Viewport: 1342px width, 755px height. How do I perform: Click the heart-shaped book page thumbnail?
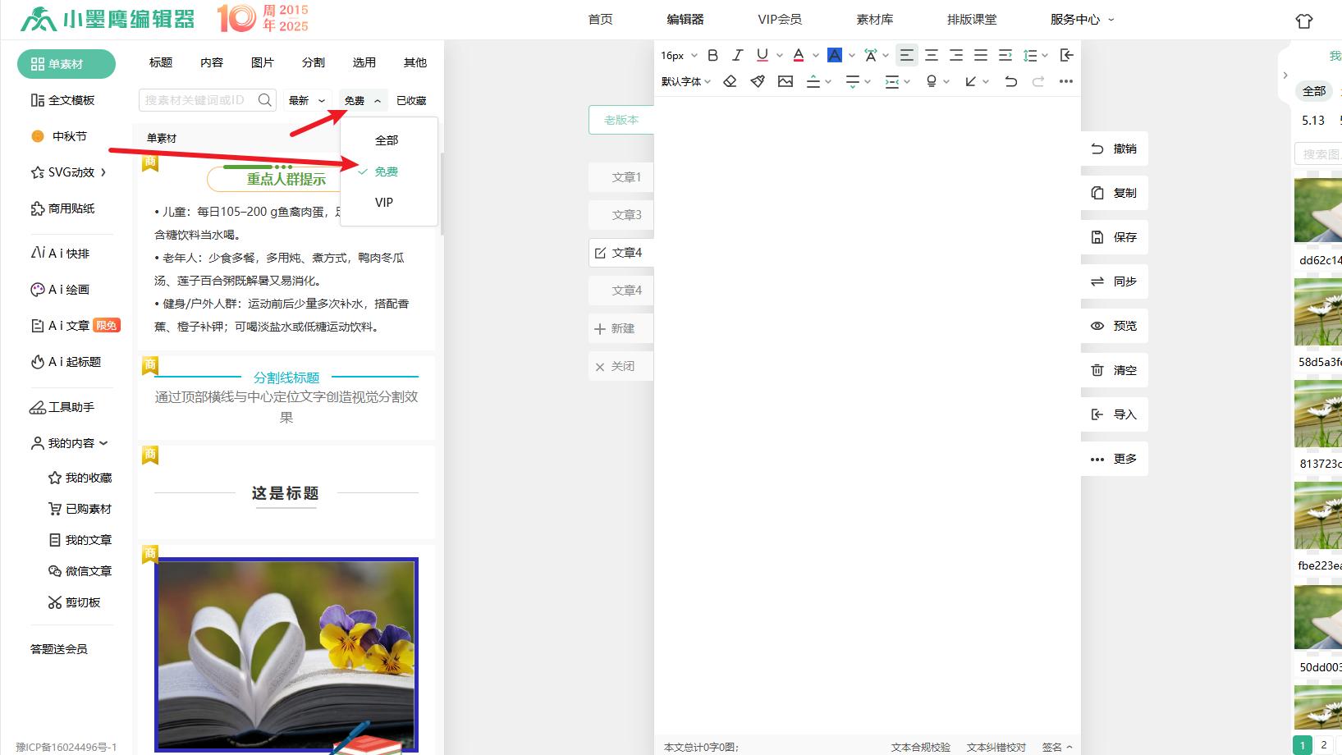(x=285, y=654)
